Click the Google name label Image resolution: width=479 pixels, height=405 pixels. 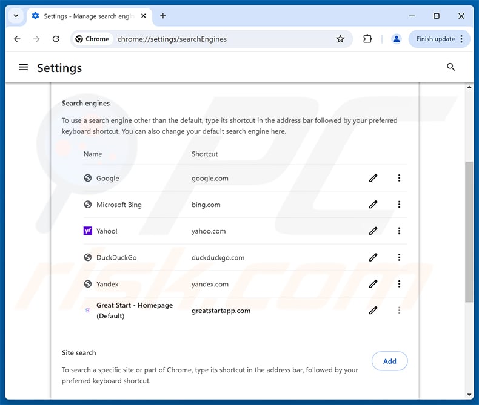click(107, 178)
